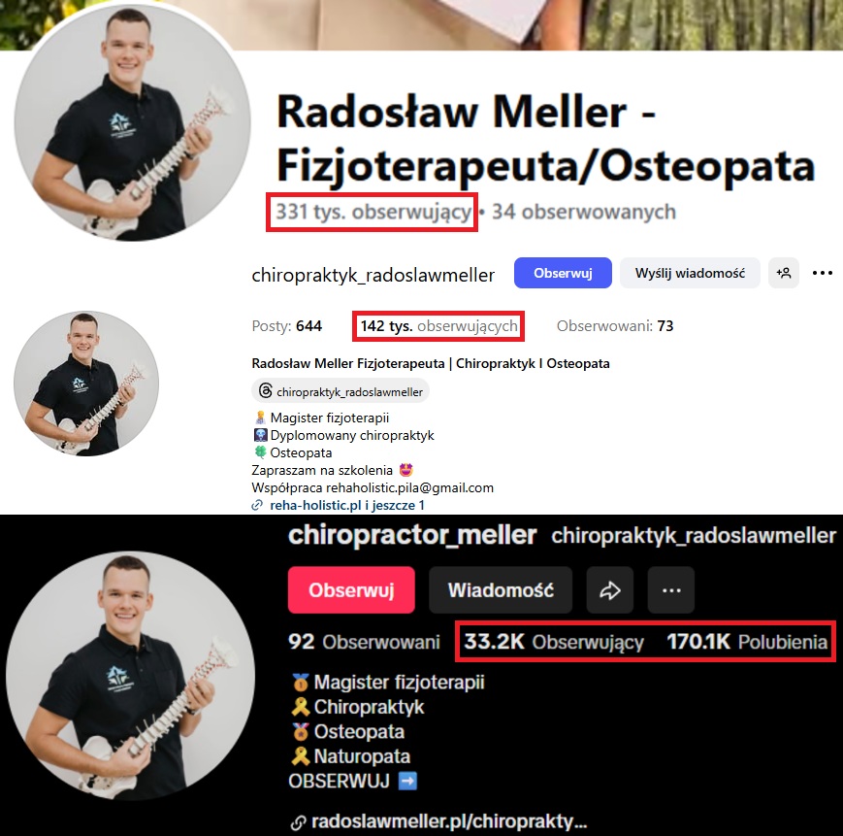Click the Threads icon badge chiropraktyk_radoslawmeller
The image size is (843, 836).
(x=340, y=391)
